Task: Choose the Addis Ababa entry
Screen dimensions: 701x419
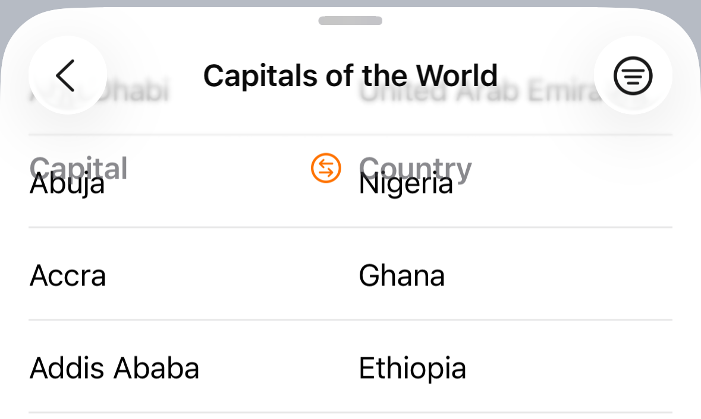Action: coord(114,369)
